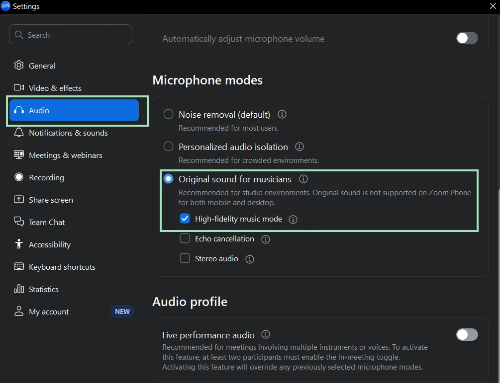Open Share screen settings icon

(18, 200)
